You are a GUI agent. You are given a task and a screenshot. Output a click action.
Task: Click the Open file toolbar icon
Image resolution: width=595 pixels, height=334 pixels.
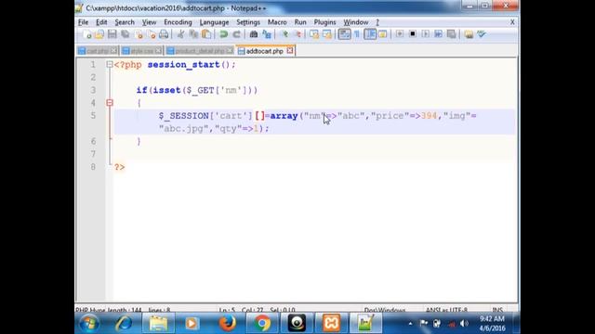(99, 34)
